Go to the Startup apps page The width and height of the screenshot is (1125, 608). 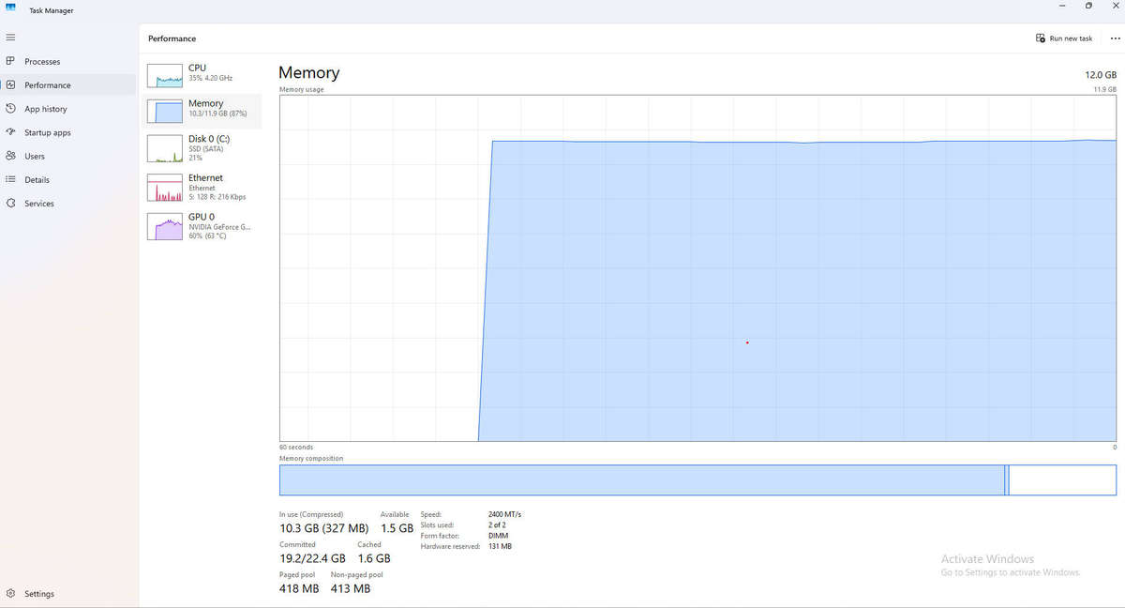(x=67, y=132)
